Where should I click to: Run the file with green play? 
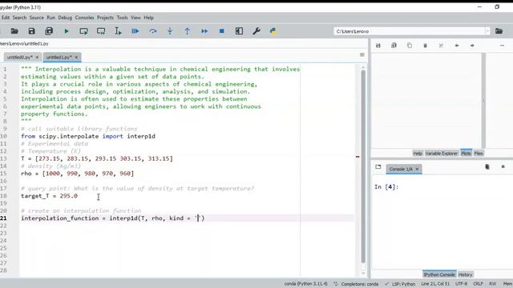click(67, 31)
